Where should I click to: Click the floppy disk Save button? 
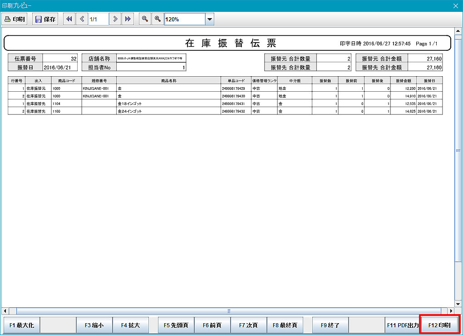[45, 19]
